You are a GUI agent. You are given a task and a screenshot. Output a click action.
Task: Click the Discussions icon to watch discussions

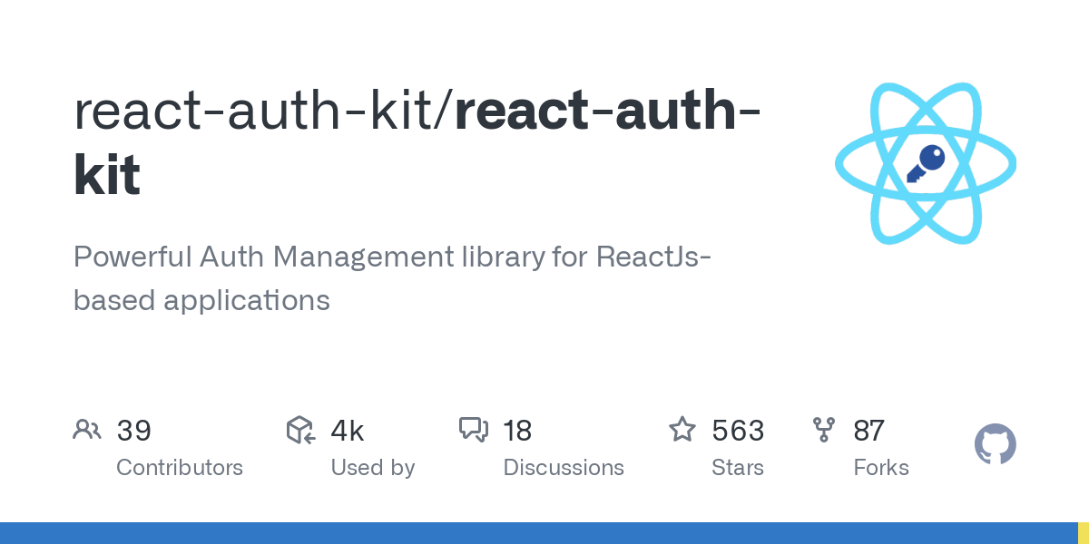coord(476,430)
